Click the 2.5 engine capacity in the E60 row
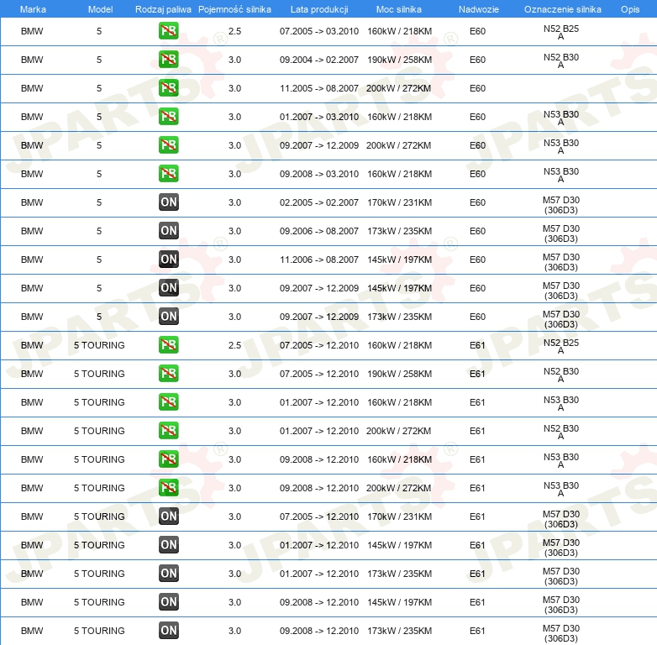The width and height of the screenshot is (657, 645). 234,31
